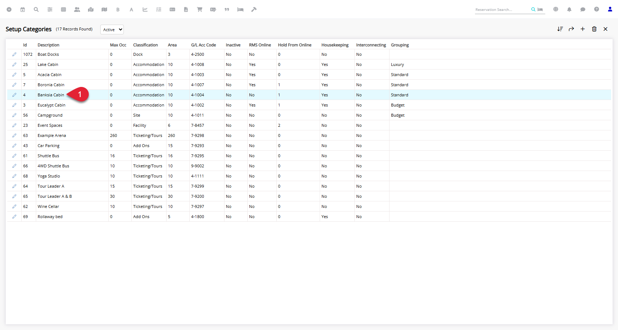Click the Grouping column header
This screenshot has width=618, height=330.
click(x=400, y=45)
